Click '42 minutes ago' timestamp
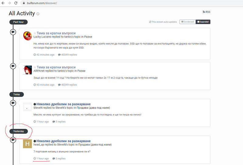Screen dimensions: 243x165 pyautogui.click(x=44, y=55)
